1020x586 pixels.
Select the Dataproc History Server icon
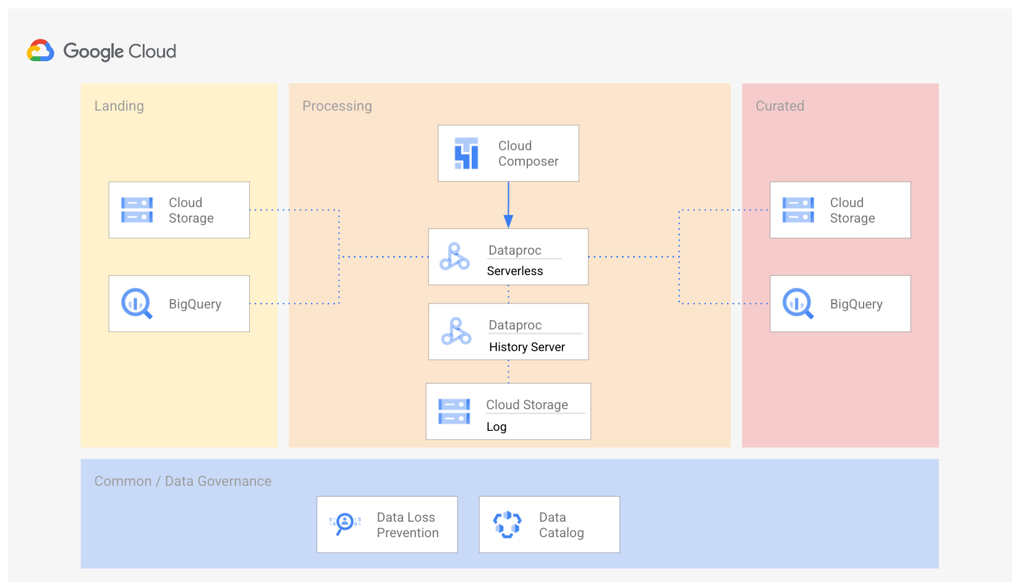pos(456,331)
